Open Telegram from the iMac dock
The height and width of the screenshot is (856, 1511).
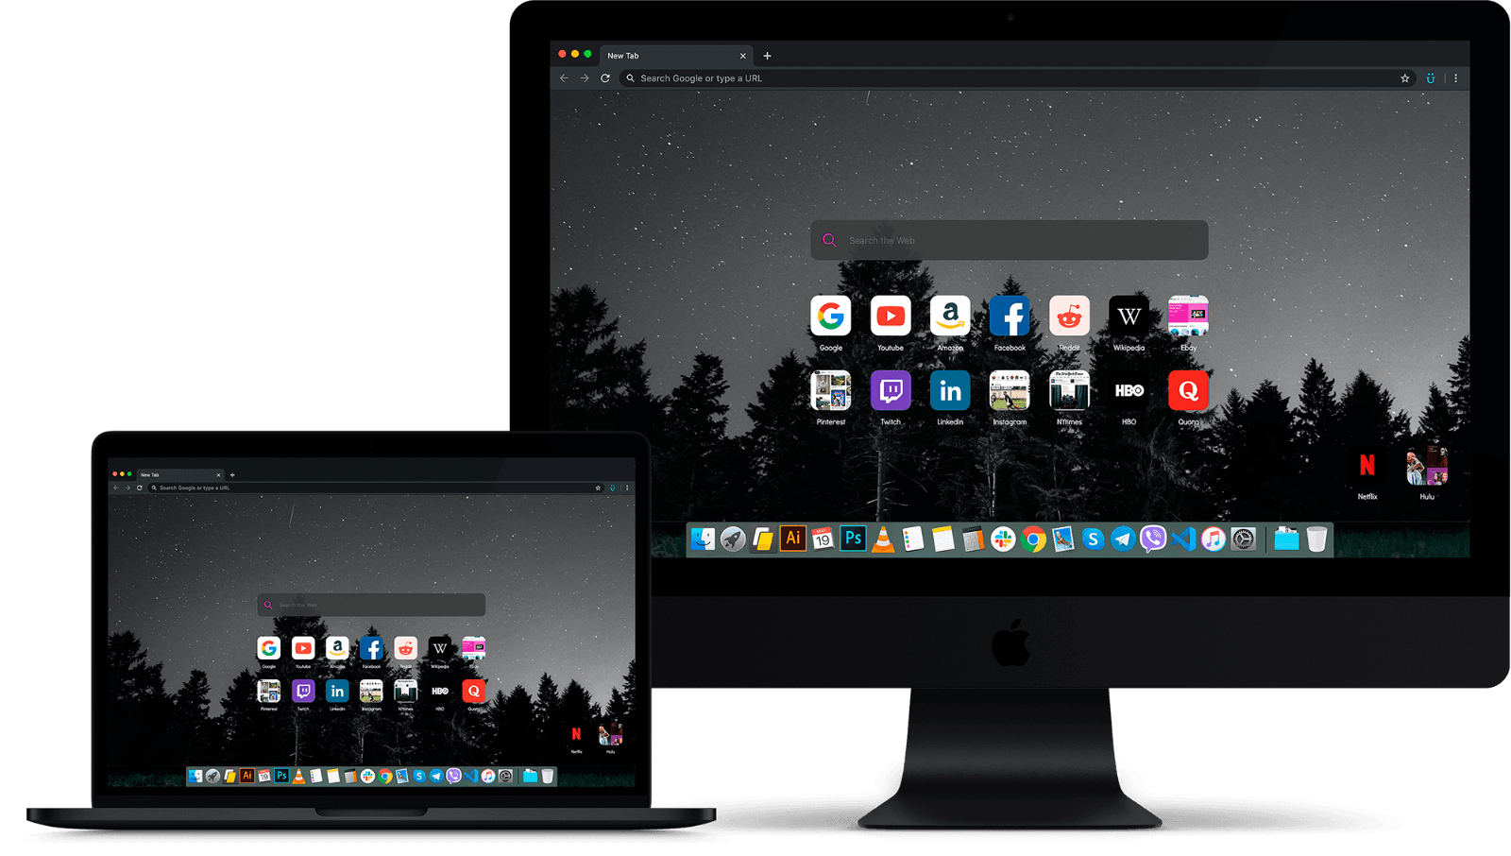(1123, 539)
